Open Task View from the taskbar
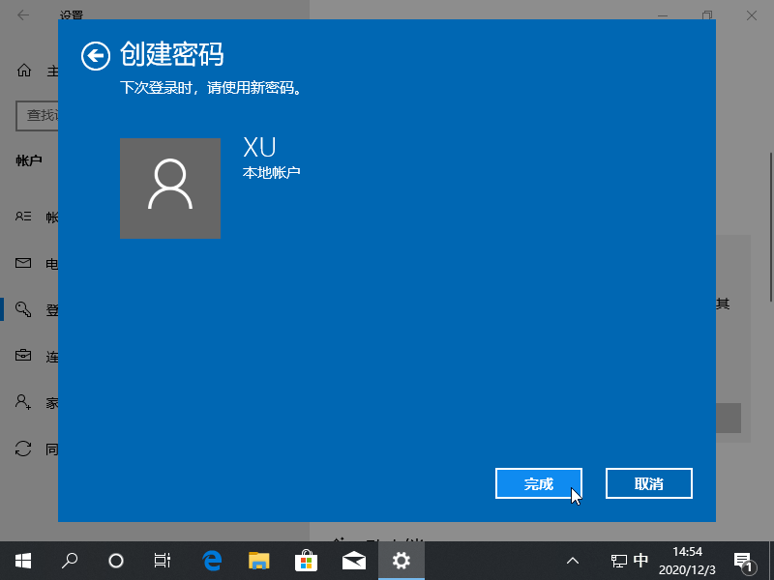This screenshot has height=580, width=774. pos(162,560)
